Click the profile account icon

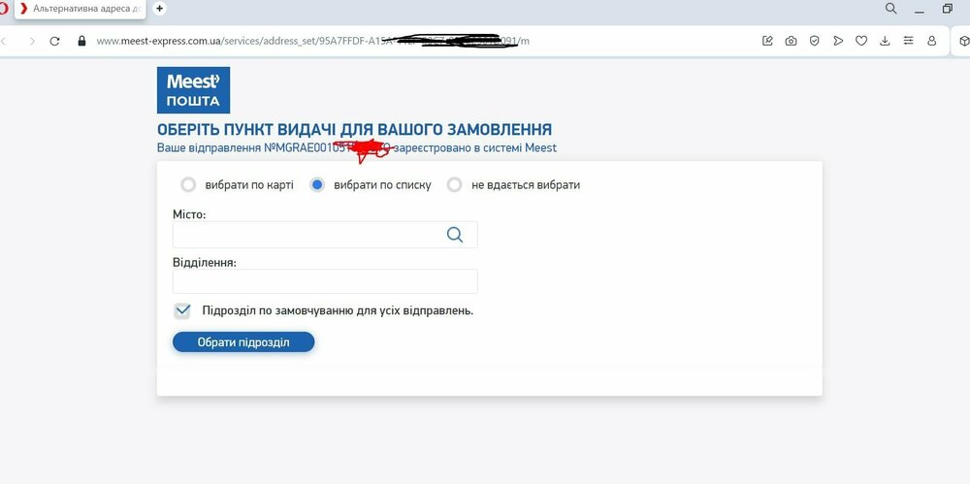click(x=931, y=41)
